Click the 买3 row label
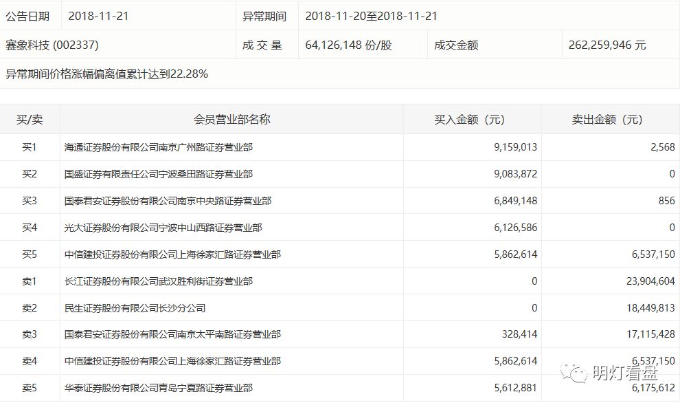The image size is (680, 403). click(x=30, y=201)
